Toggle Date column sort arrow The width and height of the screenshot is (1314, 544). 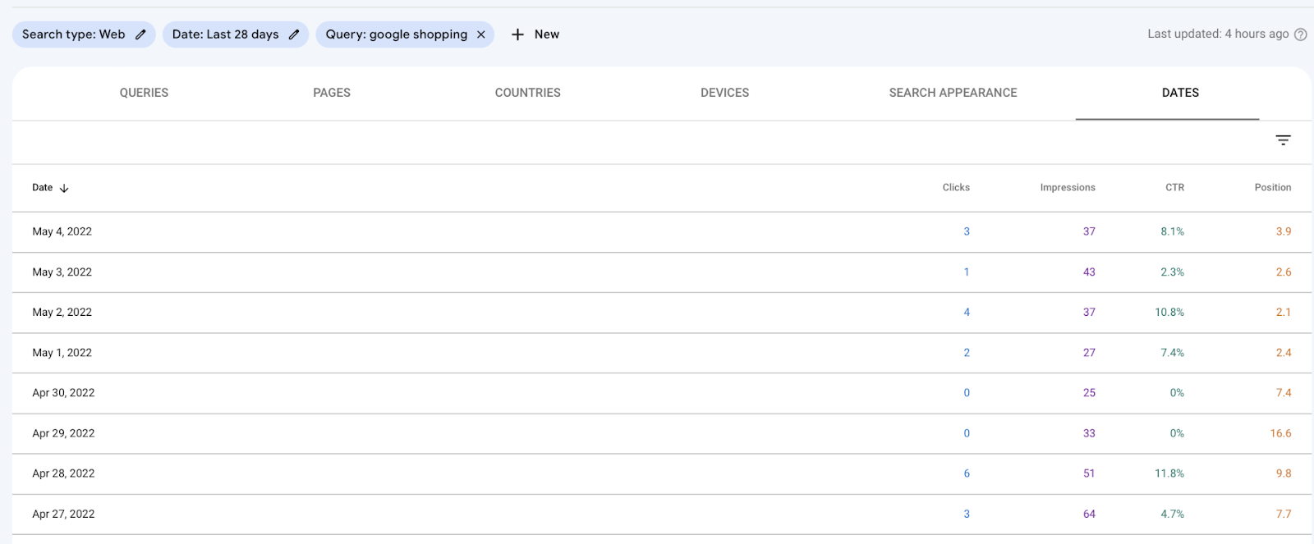(64, 188)
